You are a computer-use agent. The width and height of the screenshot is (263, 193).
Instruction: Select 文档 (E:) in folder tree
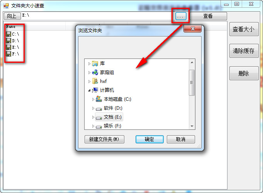pos(109,117)
